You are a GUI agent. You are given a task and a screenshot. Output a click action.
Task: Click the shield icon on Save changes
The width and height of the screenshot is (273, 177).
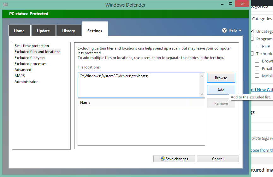coord(163,159)
